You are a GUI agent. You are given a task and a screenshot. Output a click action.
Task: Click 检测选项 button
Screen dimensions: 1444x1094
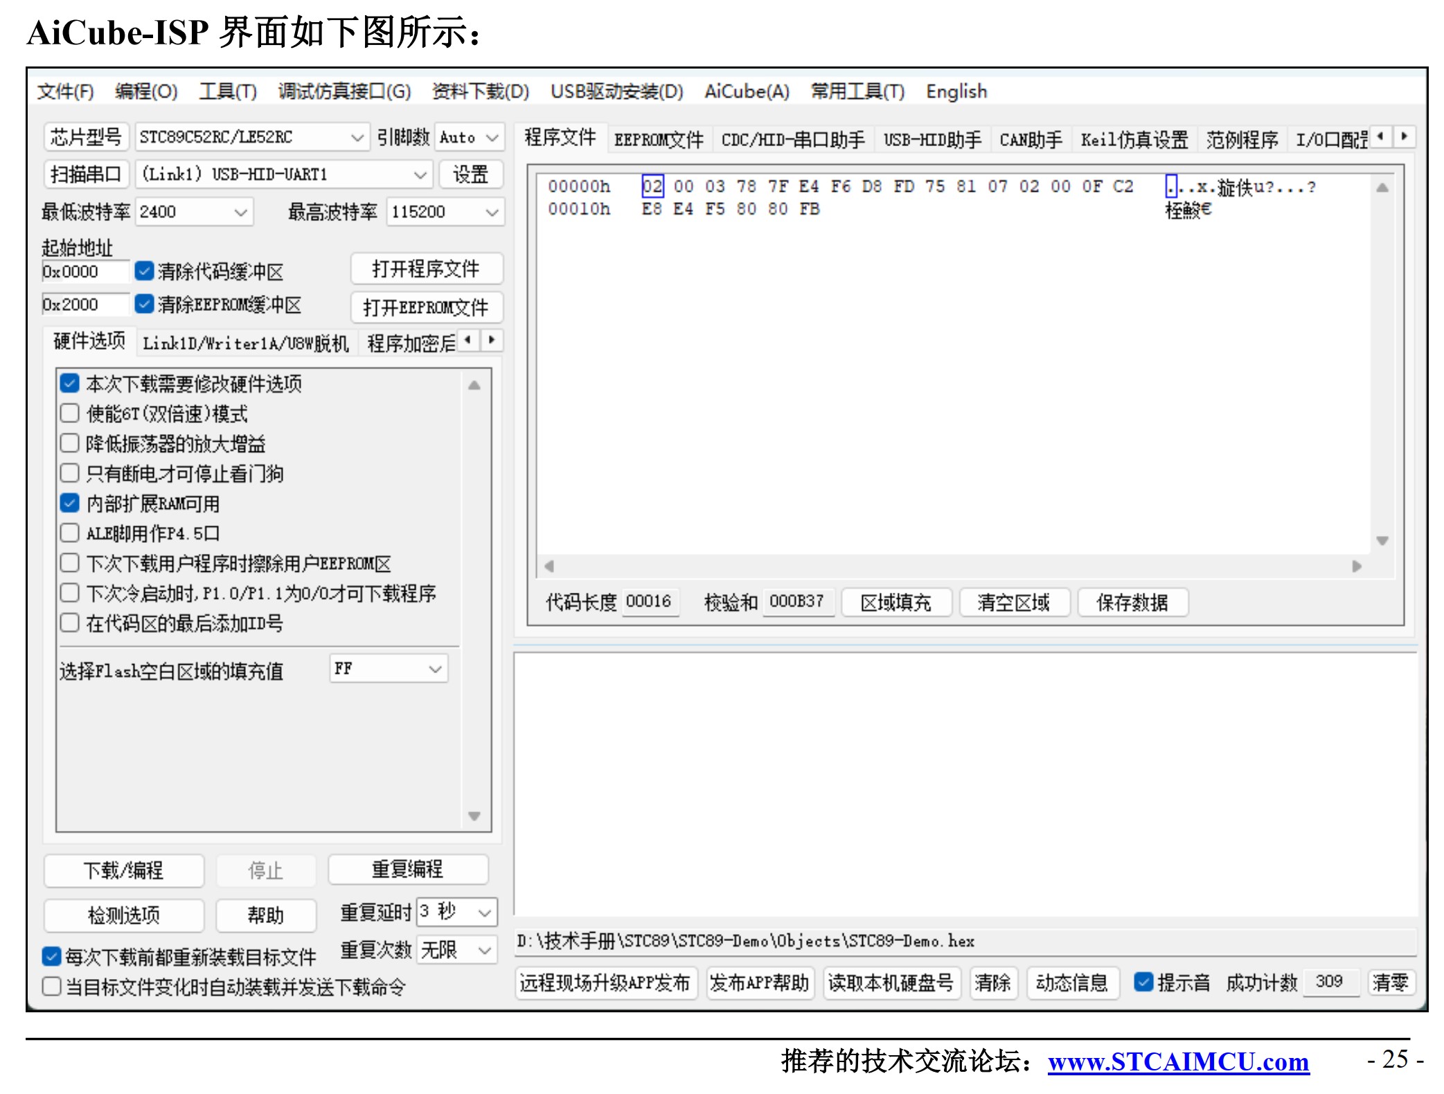(x=124, y=915)
